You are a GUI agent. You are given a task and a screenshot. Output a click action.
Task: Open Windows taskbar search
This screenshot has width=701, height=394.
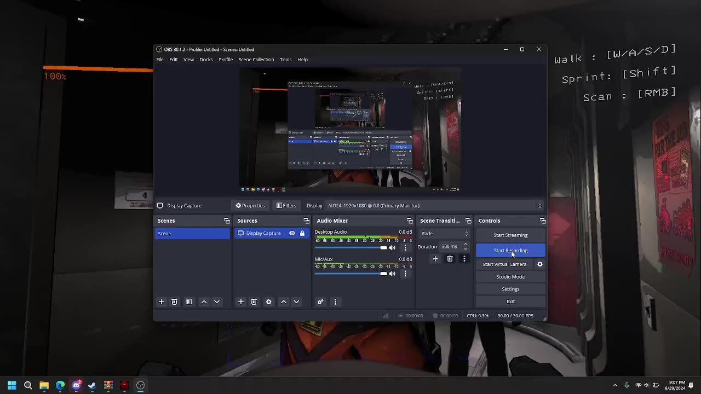pyautogui.click(x=28, y=385)
